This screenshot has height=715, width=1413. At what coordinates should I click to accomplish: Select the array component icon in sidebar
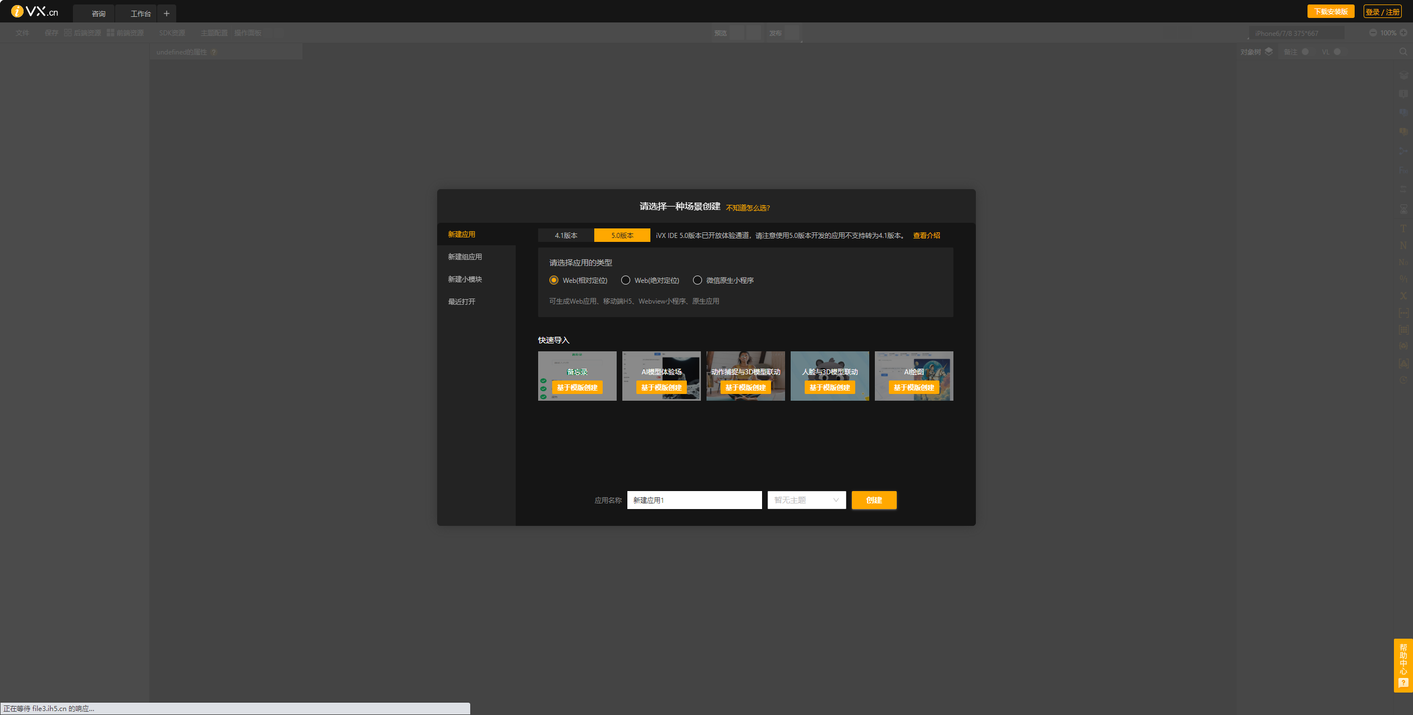click(x=1403, y=310)
